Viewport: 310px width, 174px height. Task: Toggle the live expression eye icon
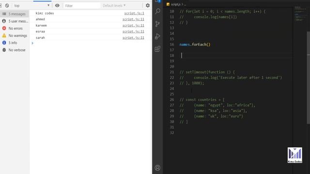click(x=57, y=5)
